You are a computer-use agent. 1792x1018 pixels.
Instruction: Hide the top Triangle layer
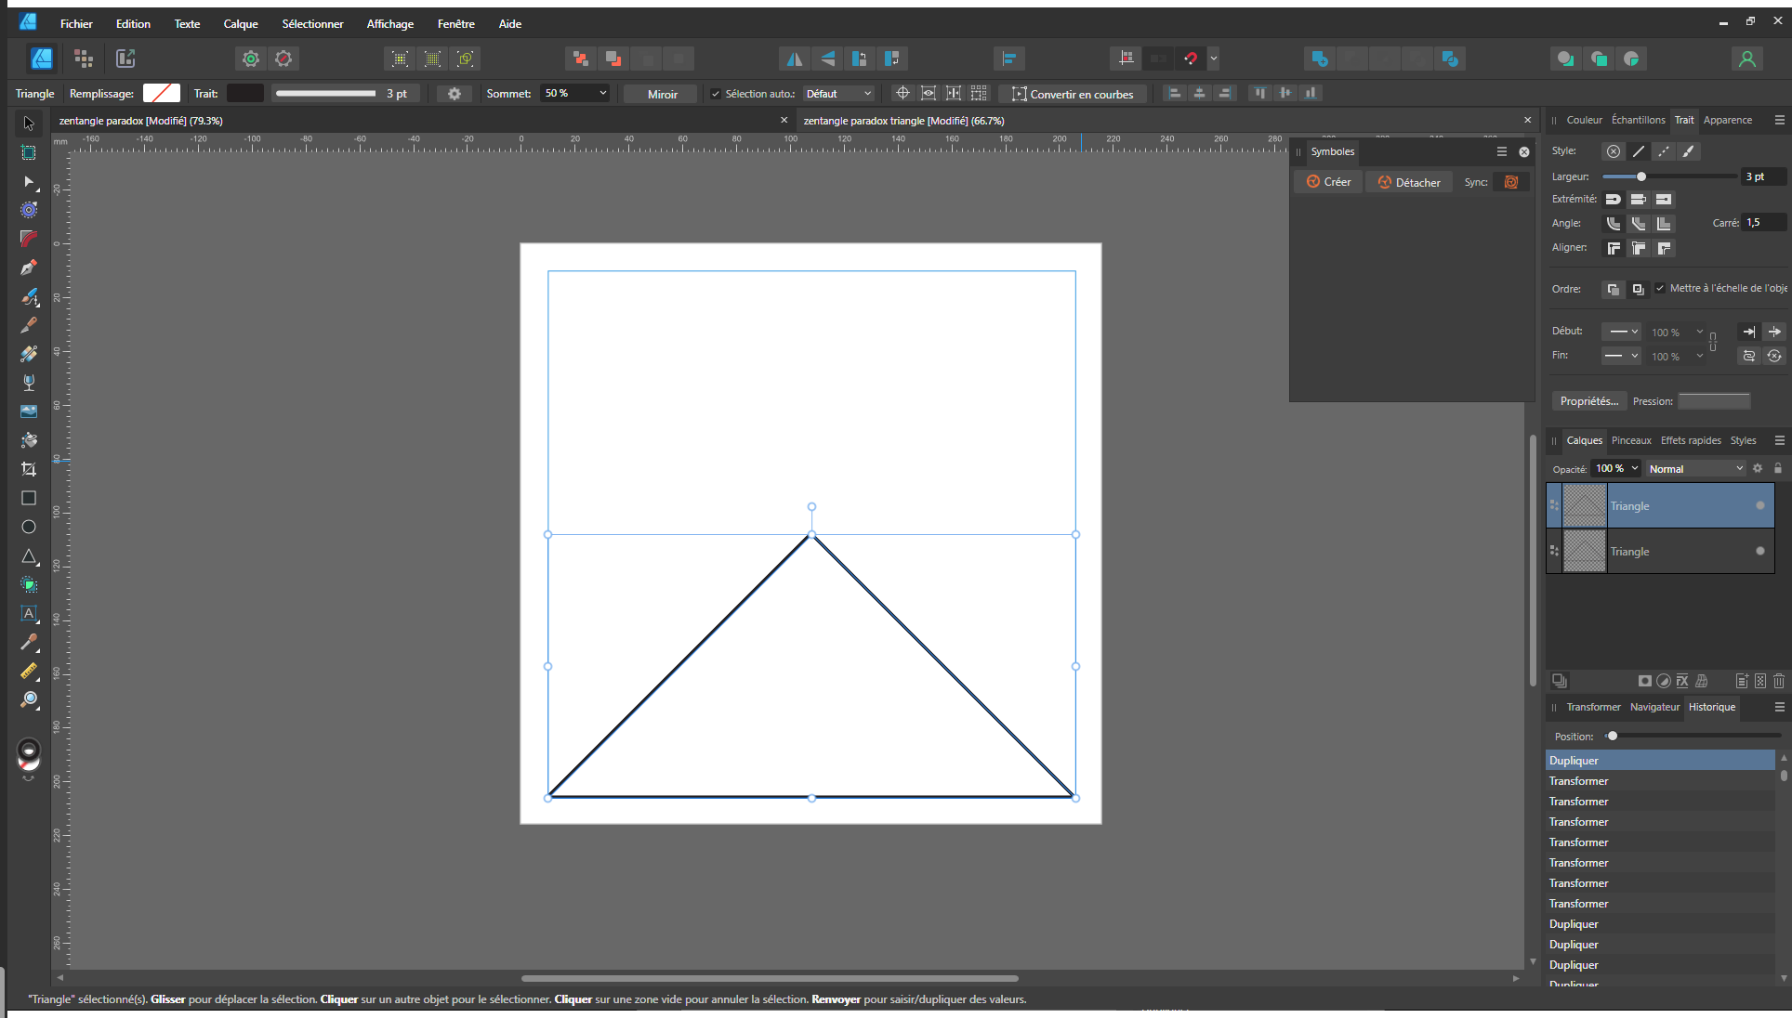(x=1759, y=506)
